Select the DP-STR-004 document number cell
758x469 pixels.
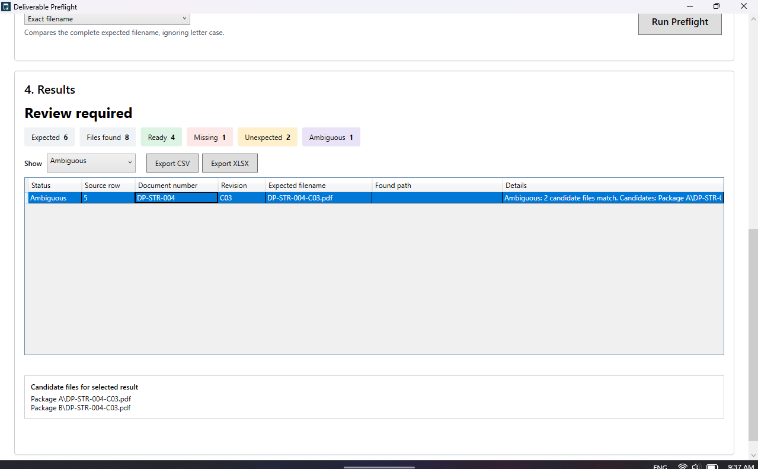click(177, 198)
